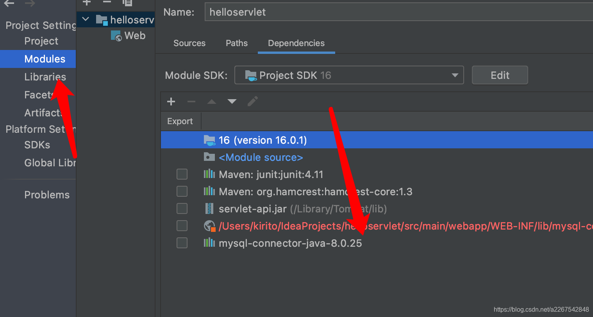Remove module with minus icon above module tree
Screen dimensions: 593x317
(x=107, y=2)
